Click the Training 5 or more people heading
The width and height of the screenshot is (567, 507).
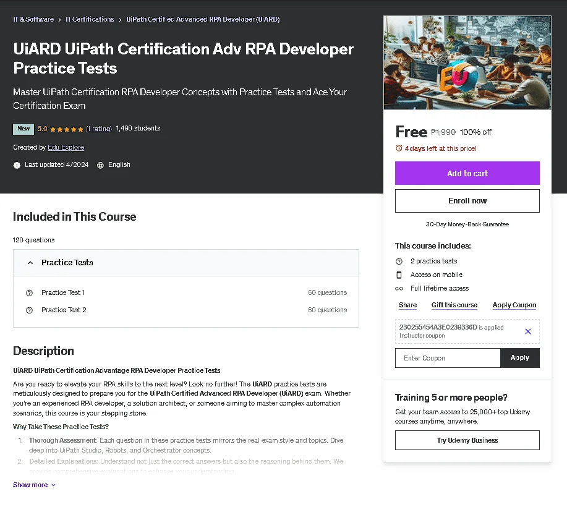click(451, 398)
